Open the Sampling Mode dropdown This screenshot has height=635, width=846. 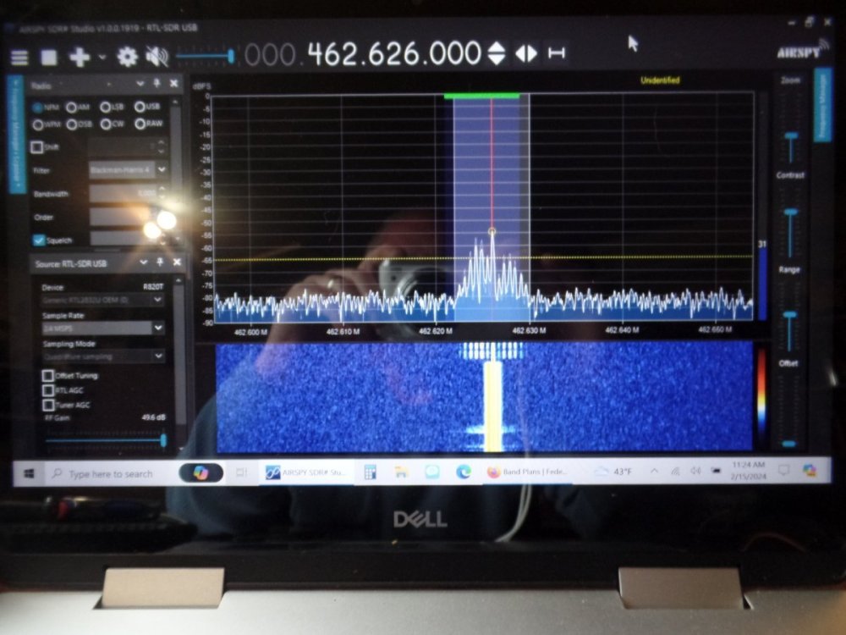click(x=157, y=356)
